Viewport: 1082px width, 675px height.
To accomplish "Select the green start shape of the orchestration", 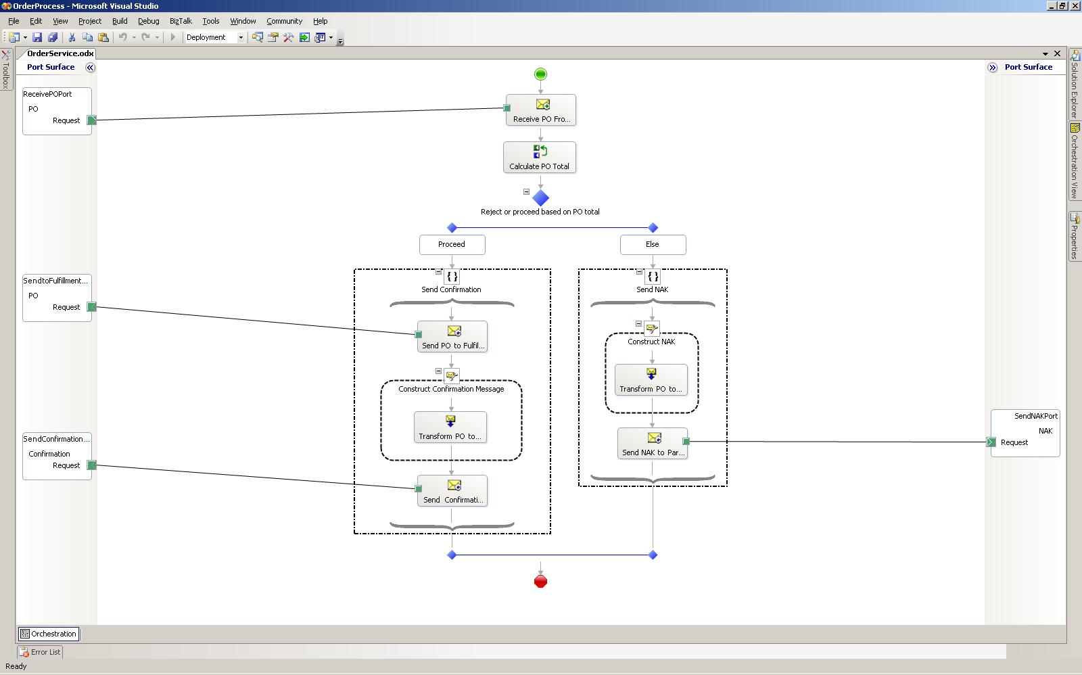I will point(540,74).
